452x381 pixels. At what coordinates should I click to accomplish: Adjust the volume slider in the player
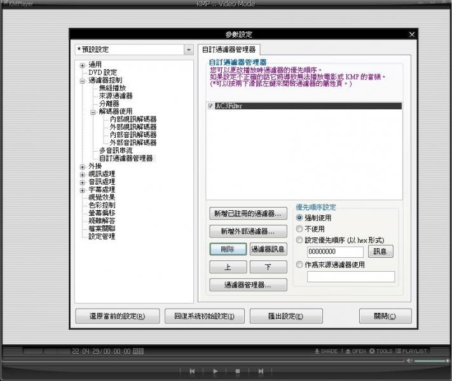[430, 361]
